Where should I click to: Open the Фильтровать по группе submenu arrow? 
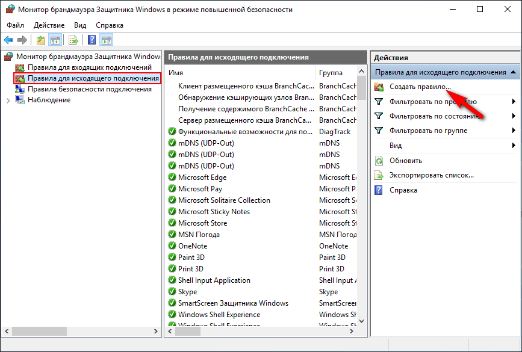pos(514,131)
